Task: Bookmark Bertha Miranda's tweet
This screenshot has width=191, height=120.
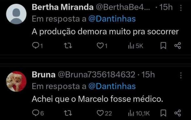Action: click(164, 46)
